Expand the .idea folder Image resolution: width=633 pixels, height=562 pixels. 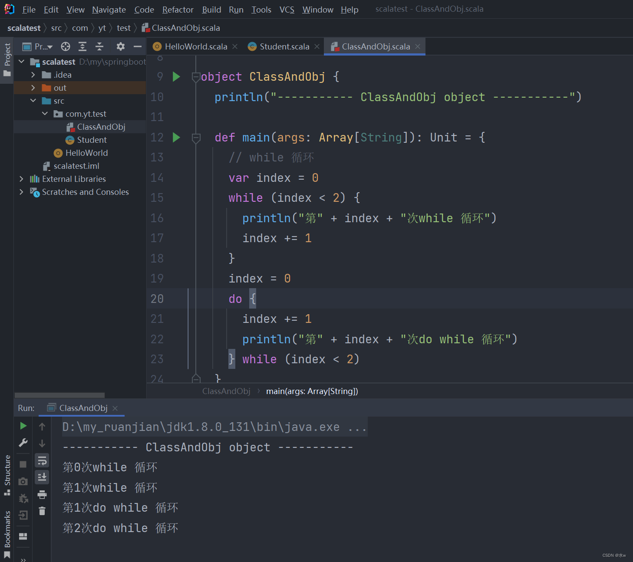(x=33, y=75)
